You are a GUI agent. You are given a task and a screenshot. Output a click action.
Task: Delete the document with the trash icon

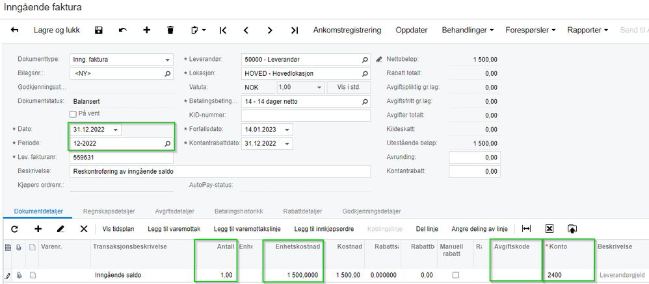pos(170,30)
